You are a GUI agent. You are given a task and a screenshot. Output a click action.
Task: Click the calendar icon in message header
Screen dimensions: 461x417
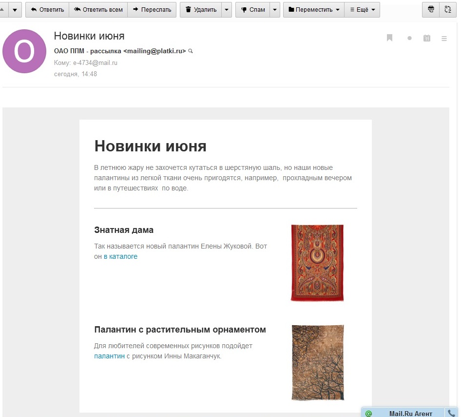[427, 38]
